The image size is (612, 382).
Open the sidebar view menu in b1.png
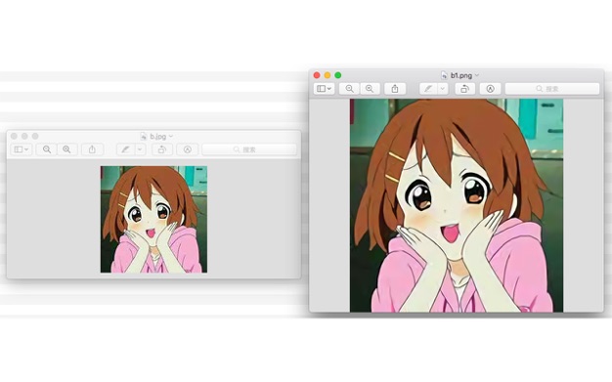pyautogui.click(x=324, y=89)
